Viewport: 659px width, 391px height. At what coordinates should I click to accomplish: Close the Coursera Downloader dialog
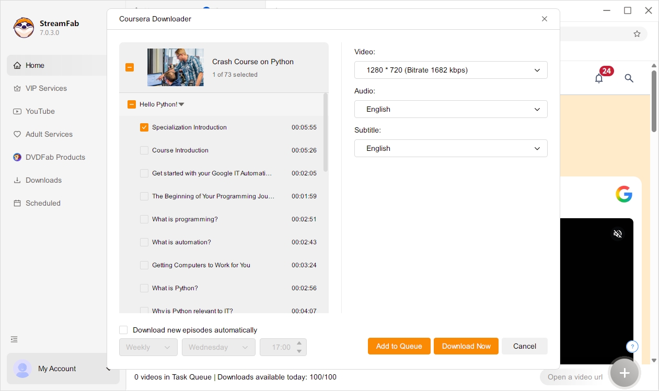click(545, 19)
